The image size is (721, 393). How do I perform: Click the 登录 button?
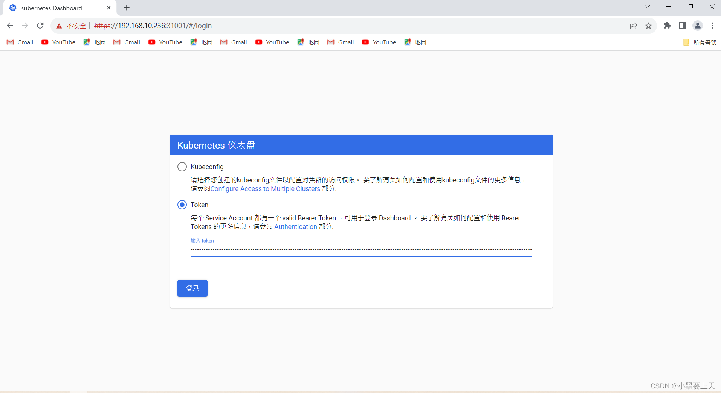coord(192,288)
